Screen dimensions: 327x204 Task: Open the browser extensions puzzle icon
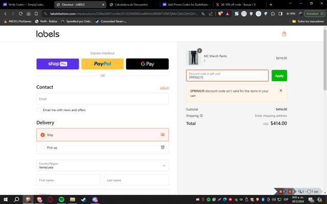pyautogui.click(x=273, y=14)
